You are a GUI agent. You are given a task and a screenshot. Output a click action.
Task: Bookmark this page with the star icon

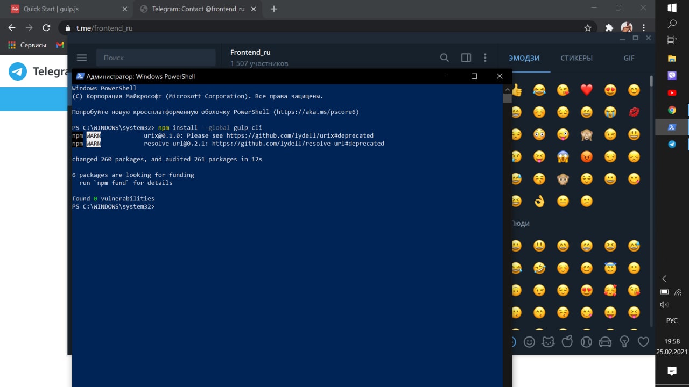tap(588, 28)
